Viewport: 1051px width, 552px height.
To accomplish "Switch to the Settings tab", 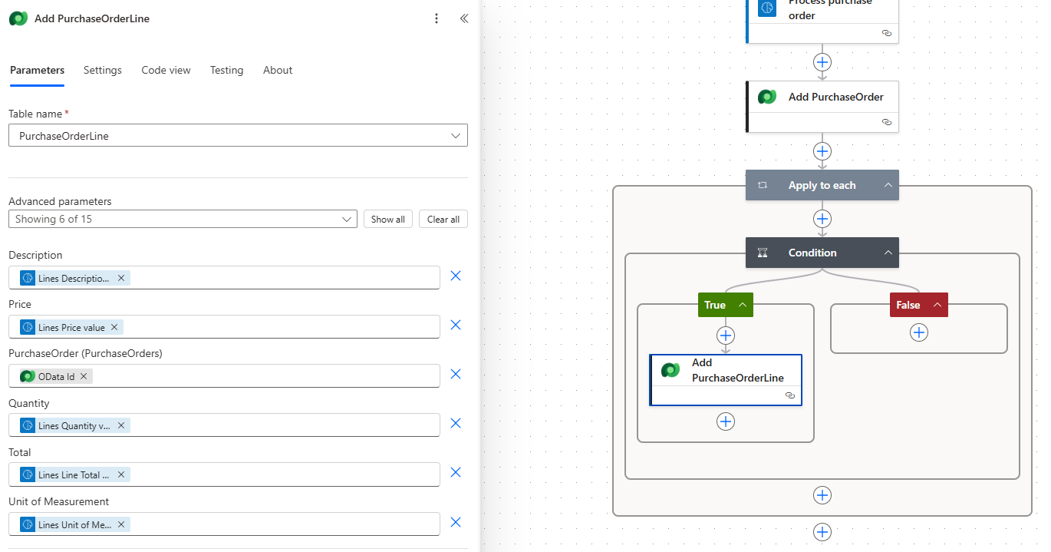I will [102, 70].
